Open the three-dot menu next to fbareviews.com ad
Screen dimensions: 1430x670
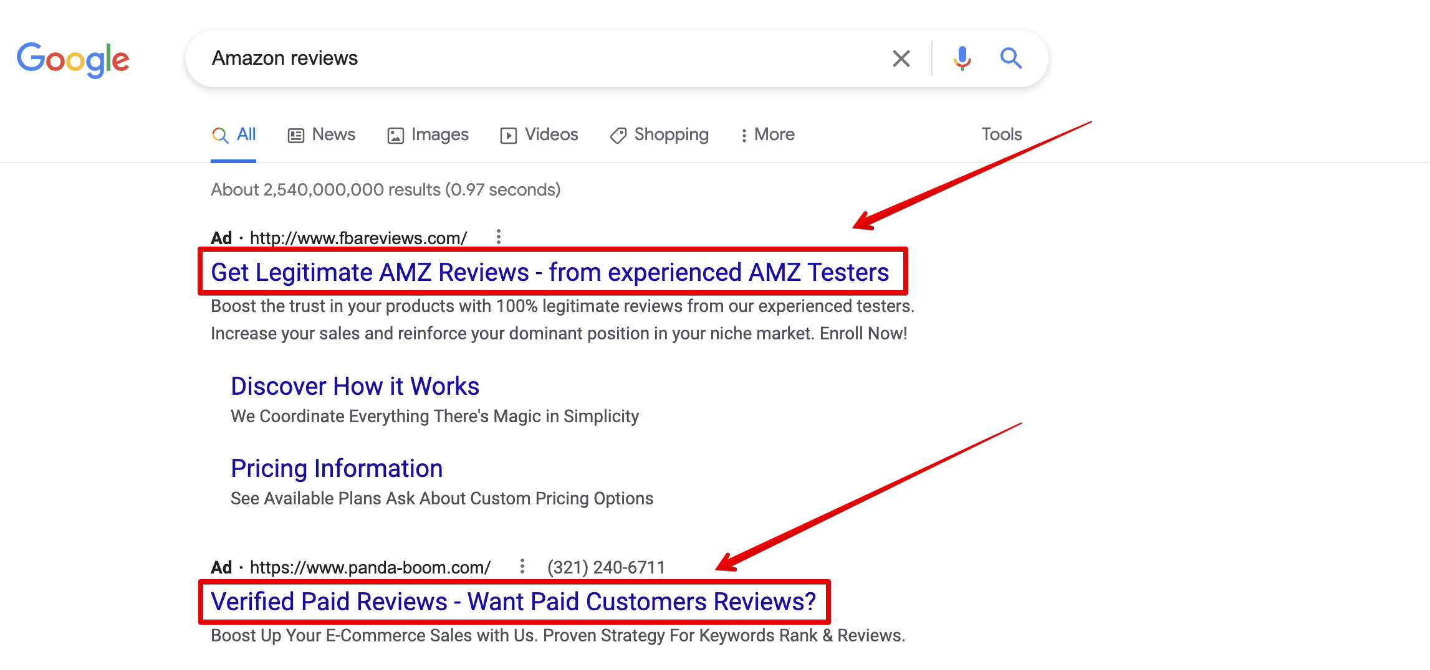tap(498, 237)
